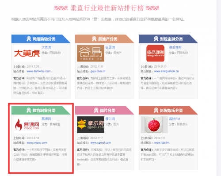
Task: Visit www.cgmol.com domain link
Action: 101,143
